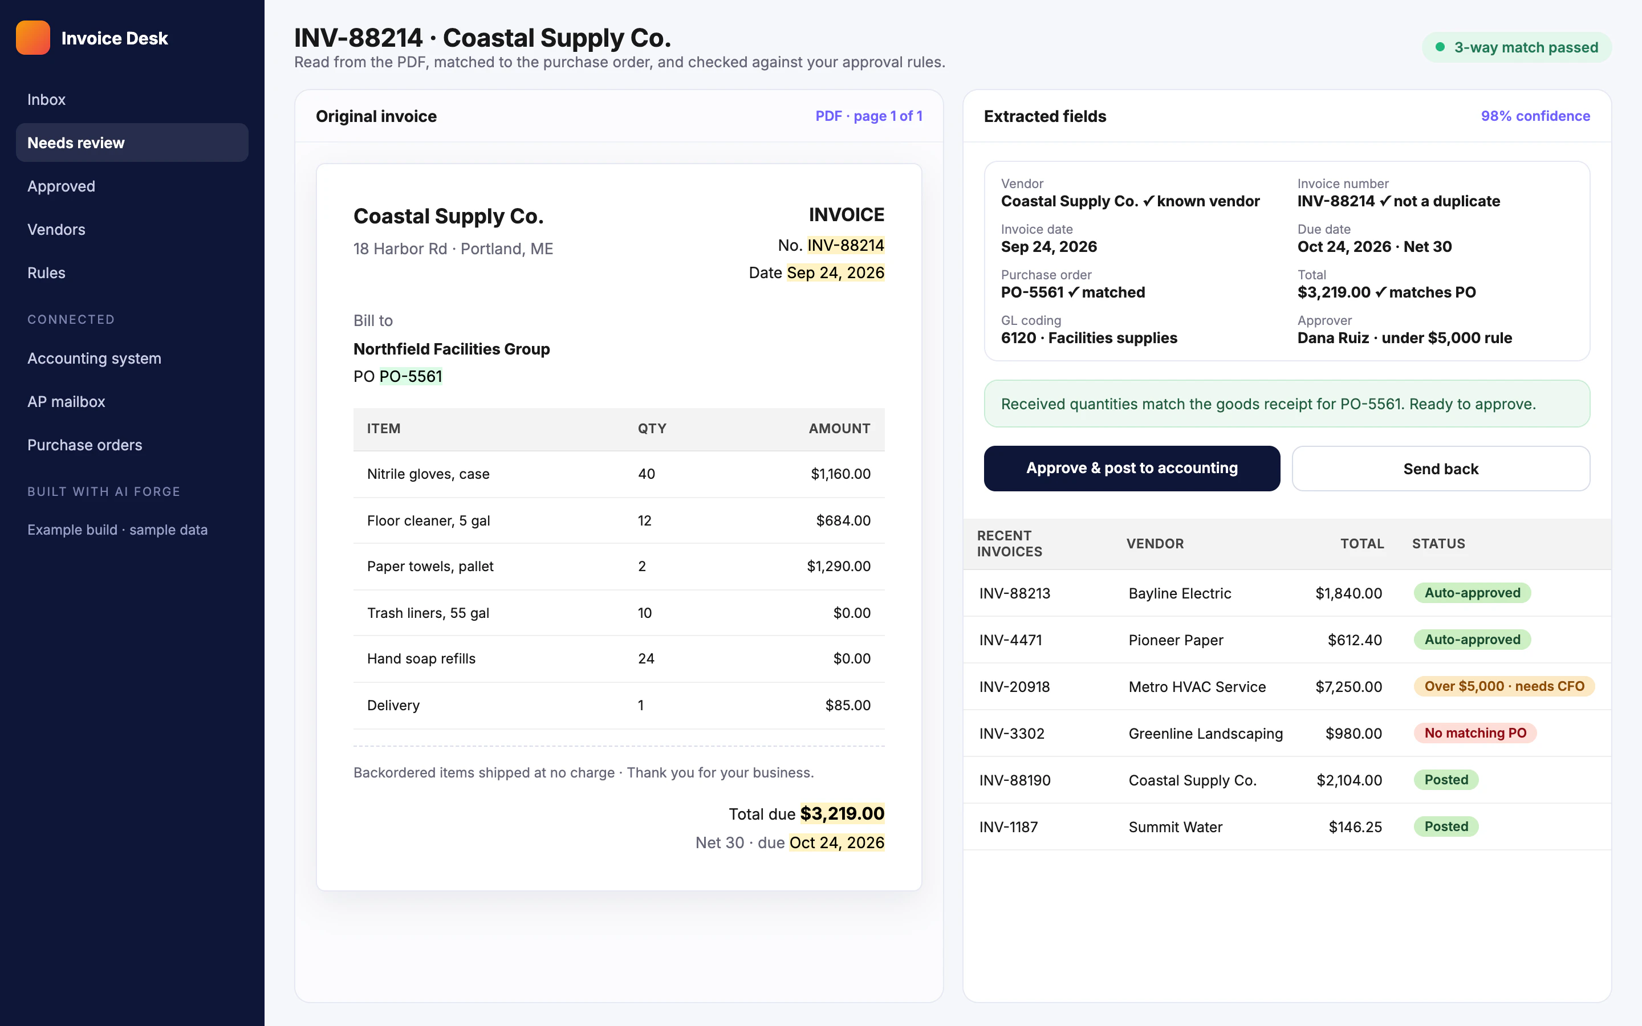The width and height of the screenshot is (1642, 1026).
Task: Click the No matching PO status badge
Action: click(x=1475, y=733)
